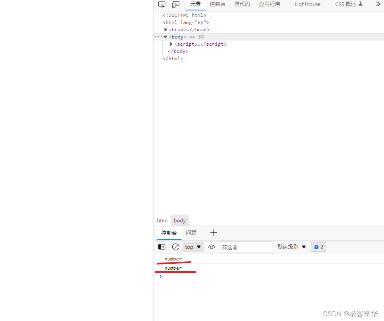This screenshot has width=384, height=321.
Task: Open the 源代码 tab
Action: (242, 4)
